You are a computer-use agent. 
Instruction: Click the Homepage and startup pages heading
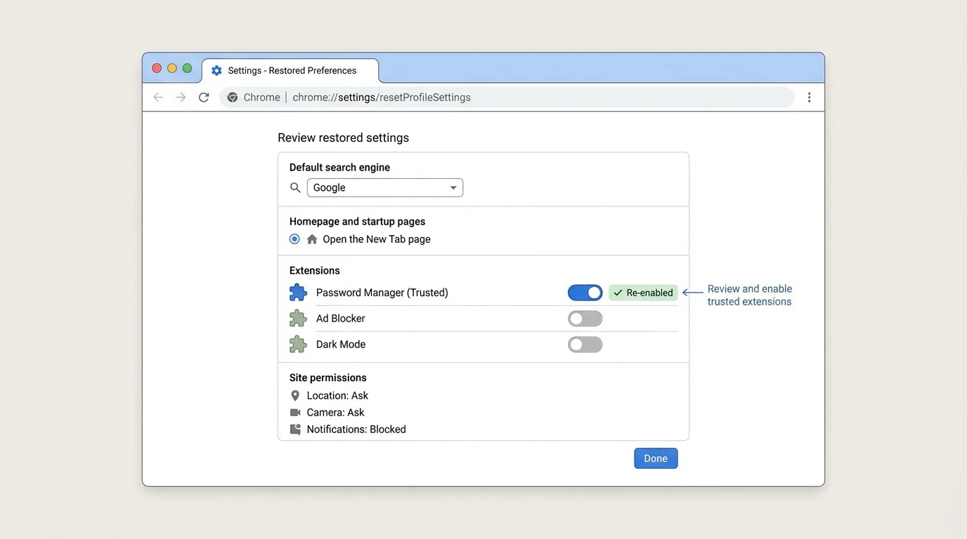click(x=357, y=222)
